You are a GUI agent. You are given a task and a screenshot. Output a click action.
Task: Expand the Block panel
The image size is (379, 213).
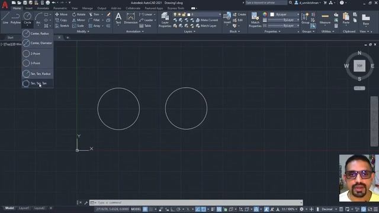point(235,31)
